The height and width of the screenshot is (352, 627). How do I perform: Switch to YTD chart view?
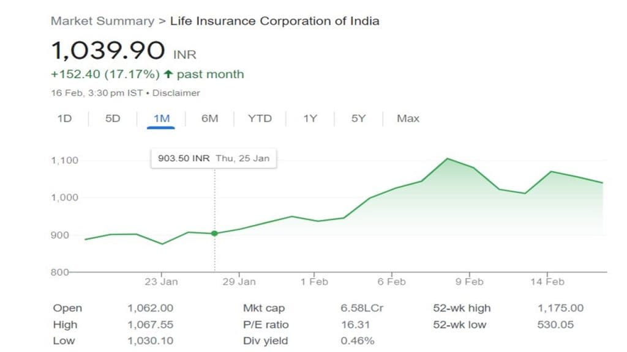click(260, 119)
